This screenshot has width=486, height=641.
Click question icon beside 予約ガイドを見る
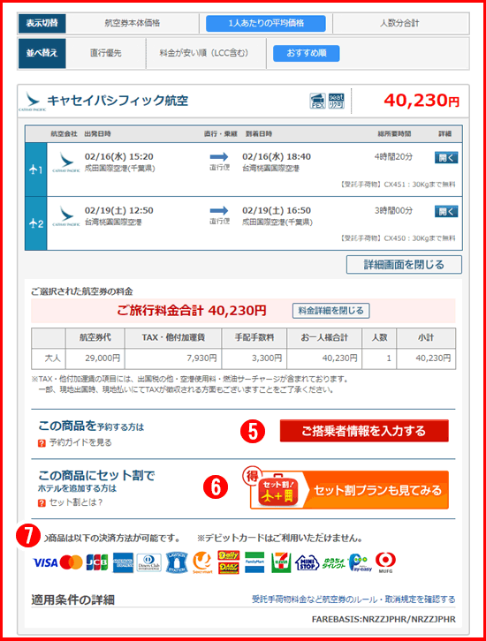coord(42,443)
